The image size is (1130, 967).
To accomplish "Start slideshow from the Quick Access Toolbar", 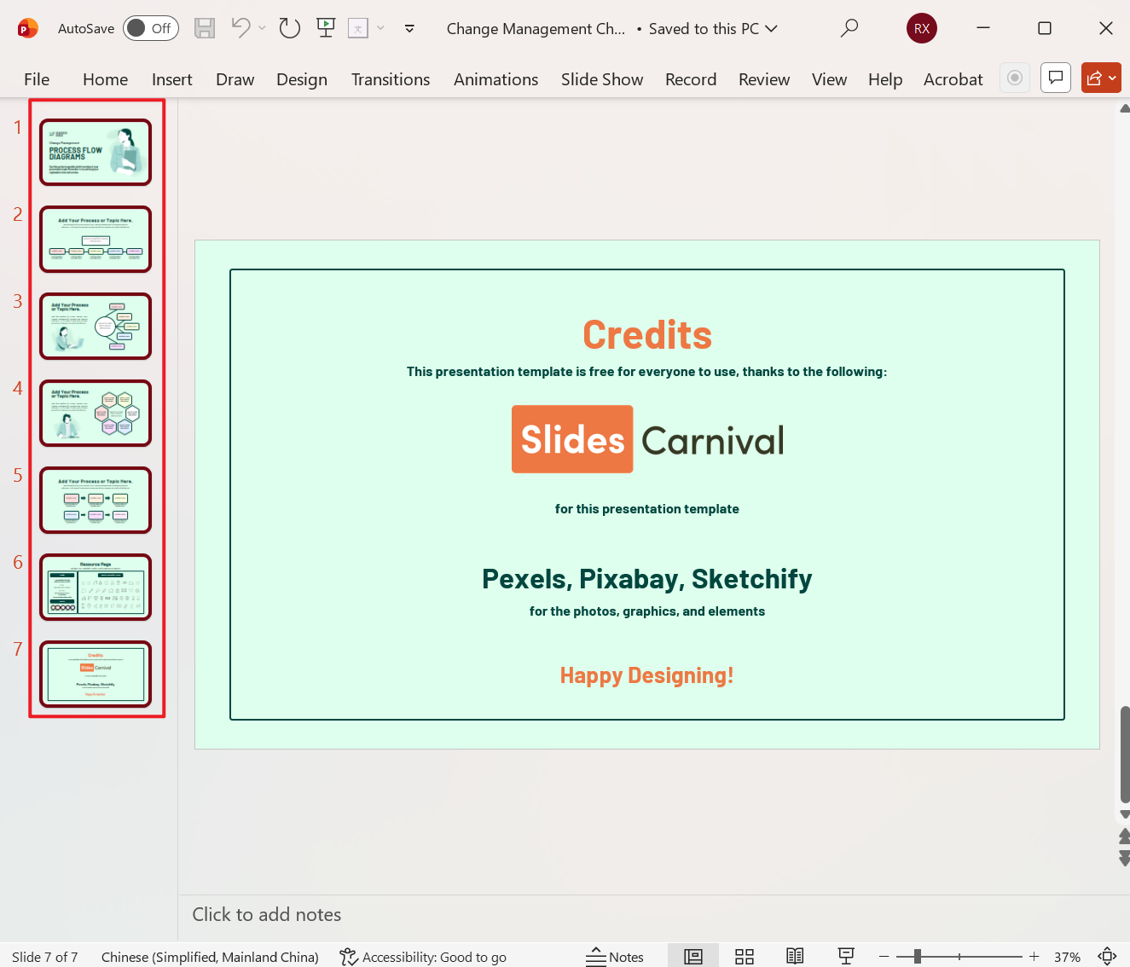I will tap(325, 28).
